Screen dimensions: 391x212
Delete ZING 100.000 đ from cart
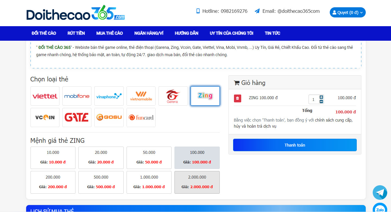(237, 98)
